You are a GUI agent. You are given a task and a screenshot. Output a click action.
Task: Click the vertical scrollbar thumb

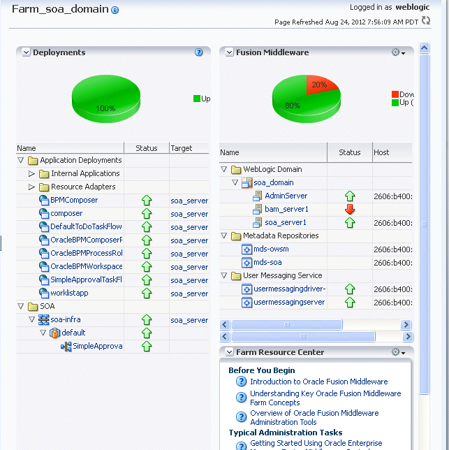click(x=424, y=224)
